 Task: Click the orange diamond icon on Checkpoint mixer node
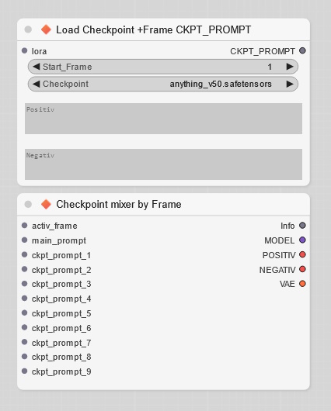tap(46, 204)
